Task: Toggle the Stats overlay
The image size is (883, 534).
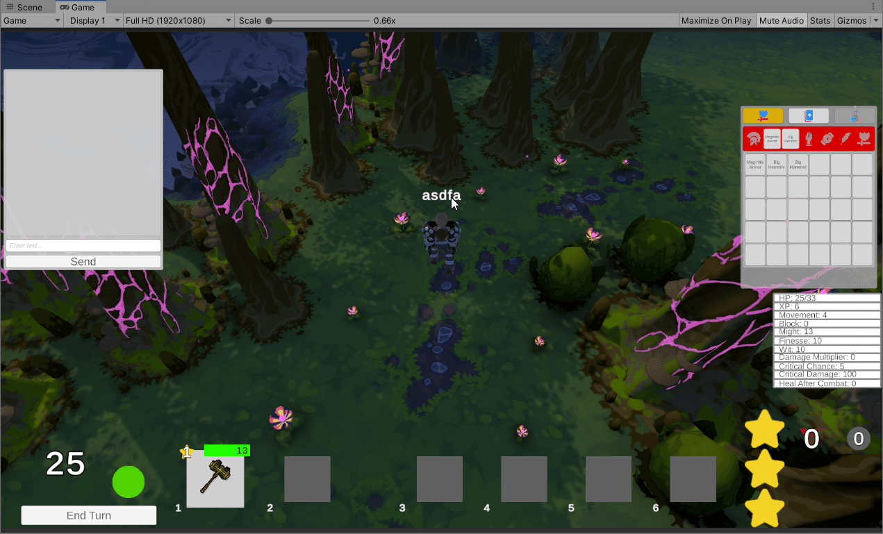Action: [x=820, y=21]
